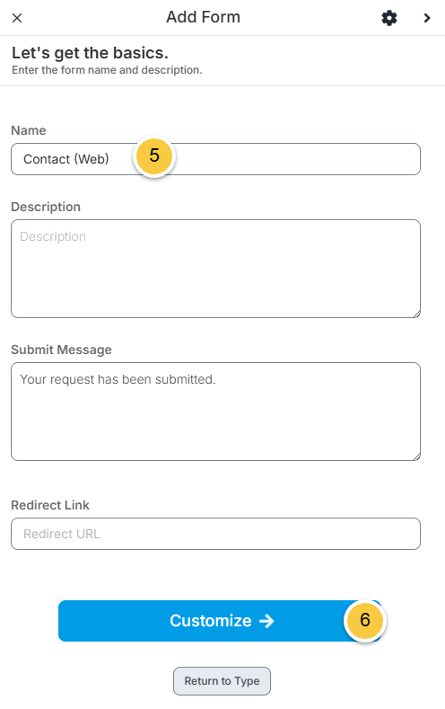Click the Redirect Link label
This screenshot has width=445, height=709.
coord(50,505)
